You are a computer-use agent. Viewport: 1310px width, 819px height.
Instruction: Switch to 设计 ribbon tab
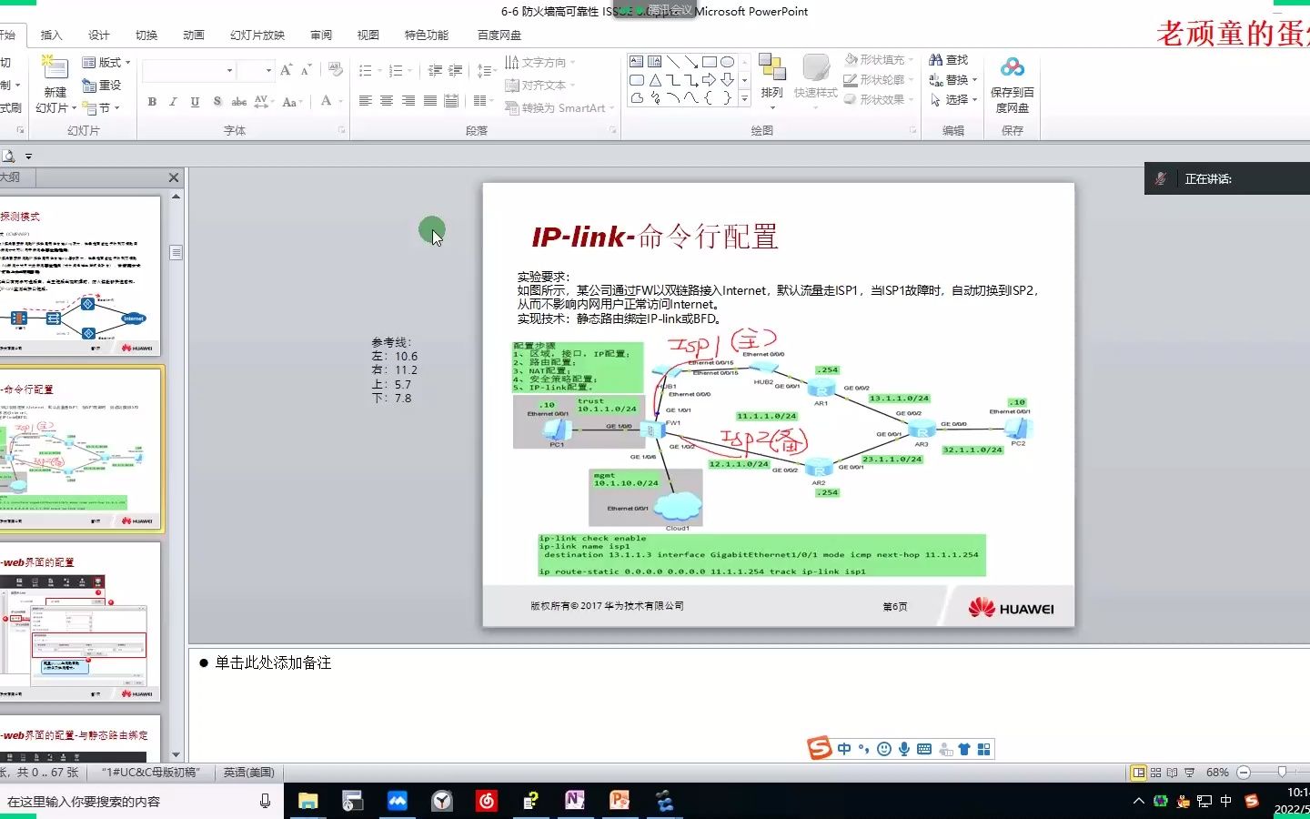99,35
